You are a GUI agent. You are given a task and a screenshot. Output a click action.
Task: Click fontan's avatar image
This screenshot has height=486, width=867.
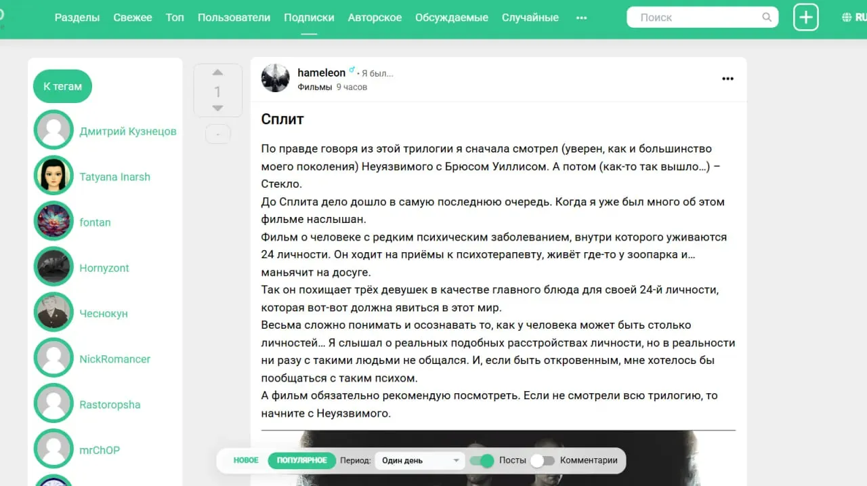click(x=54, y=221)
